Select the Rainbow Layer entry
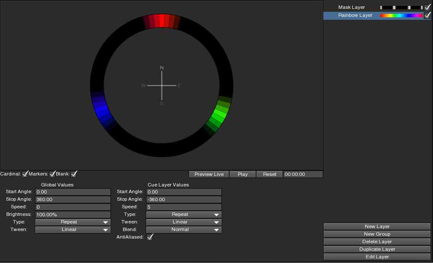Viewport: 433px width, 263px height. coord(355,16)
